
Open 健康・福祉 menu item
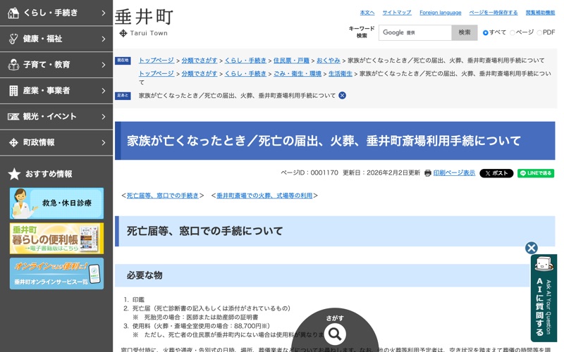(x=56, y=39)
